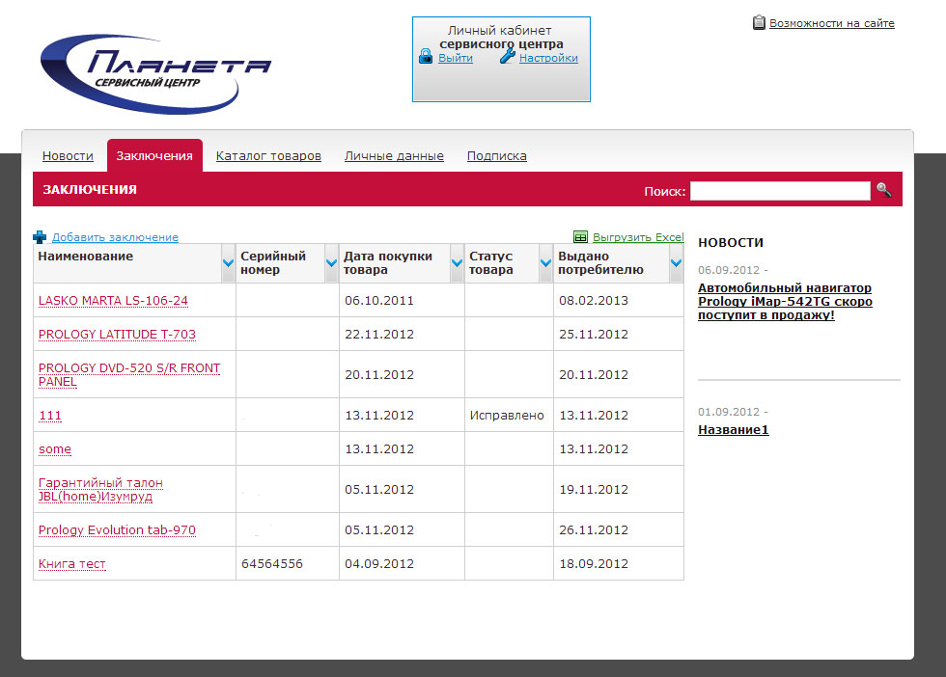Open the Подписка tab

pos(496,156)
